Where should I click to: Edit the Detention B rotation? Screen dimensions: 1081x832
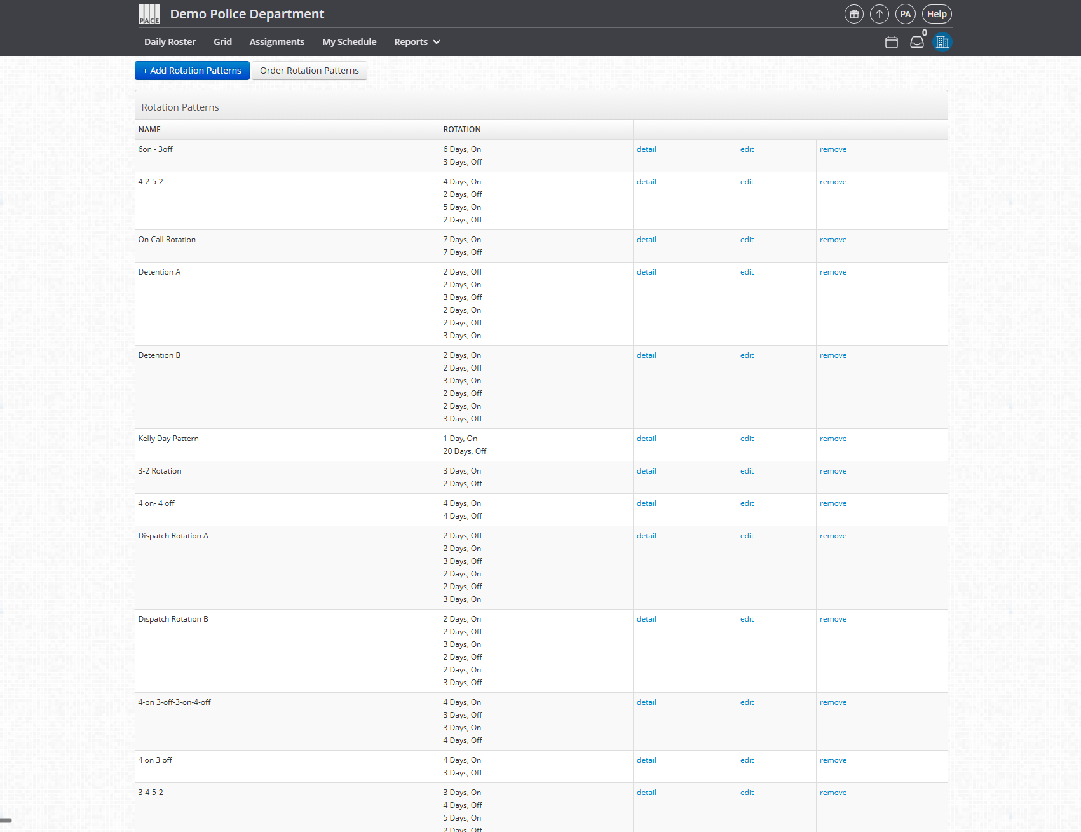click(747, 355)
